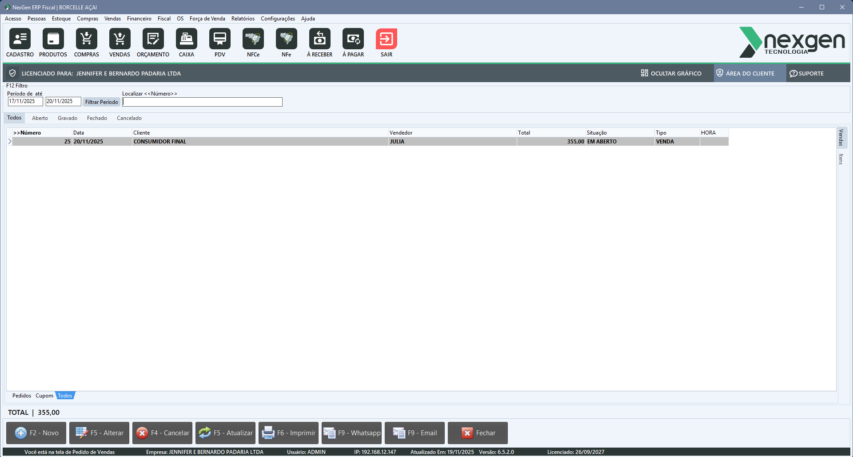Launch the ORÇAMENTO quote icon
This screenshot has width=853, height=457.
(153, 39)
